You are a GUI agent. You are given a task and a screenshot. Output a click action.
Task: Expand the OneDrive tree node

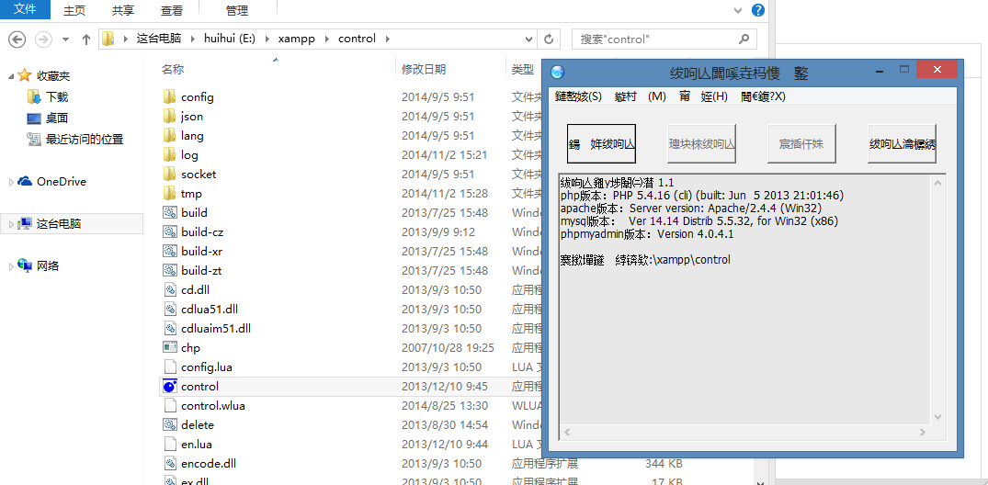tap(11, 182)
